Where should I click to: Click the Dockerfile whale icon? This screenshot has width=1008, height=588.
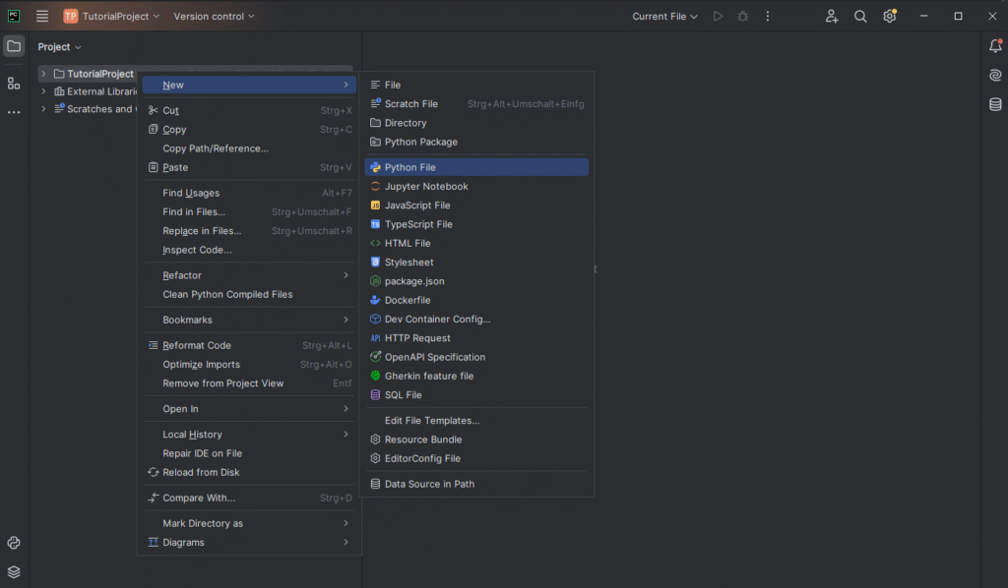pos(375,300)
